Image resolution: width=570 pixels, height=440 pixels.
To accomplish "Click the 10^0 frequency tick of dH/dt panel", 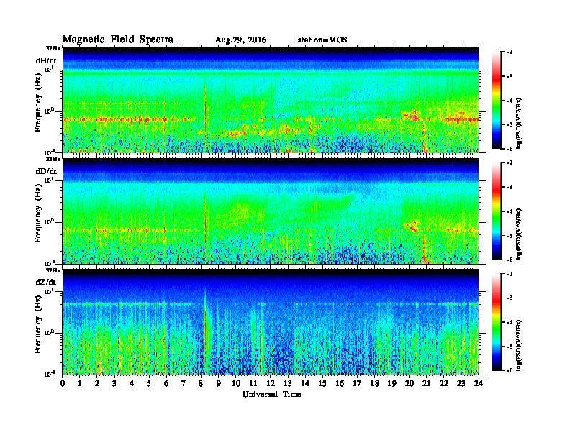I will (49, 111).
